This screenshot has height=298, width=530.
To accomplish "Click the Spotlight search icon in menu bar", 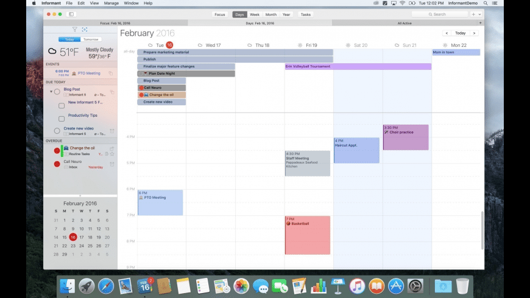I will coord(486,3).
